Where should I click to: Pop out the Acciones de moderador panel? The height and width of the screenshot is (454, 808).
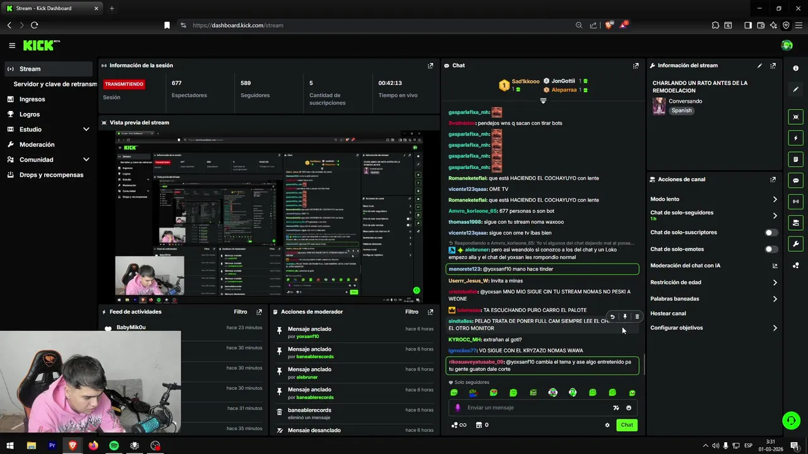click(x=431, y=312)
